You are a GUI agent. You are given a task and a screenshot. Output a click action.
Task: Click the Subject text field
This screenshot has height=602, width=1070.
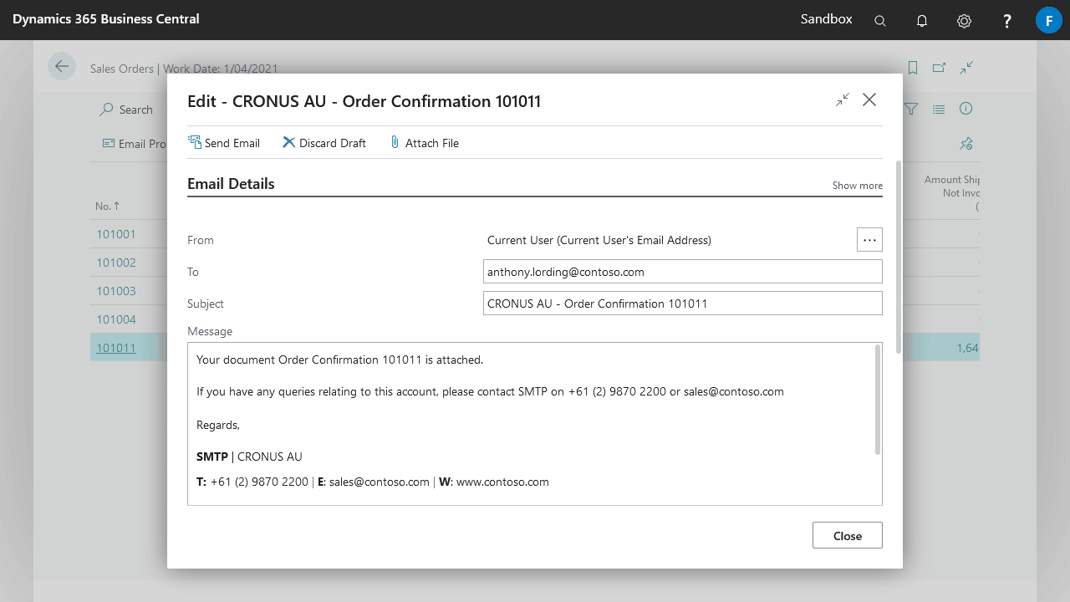coord(683,304)
